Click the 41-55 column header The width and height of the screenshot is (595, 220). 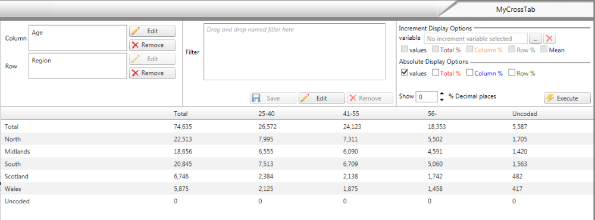click(x=350, y=114)
